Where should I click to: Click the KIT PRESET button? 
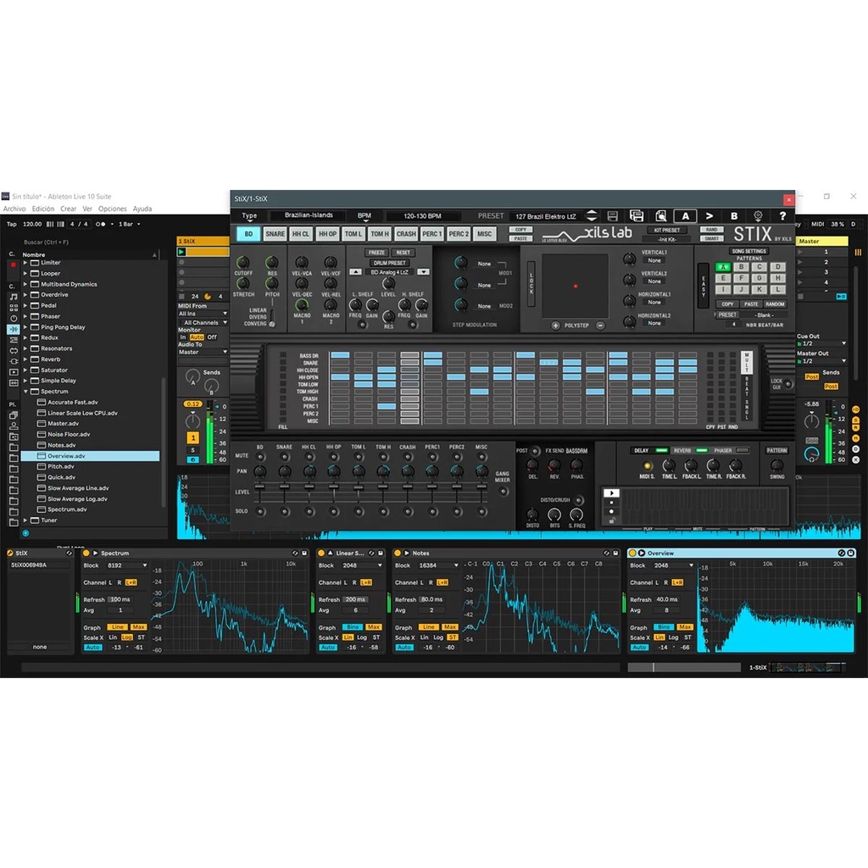point(667,230)
